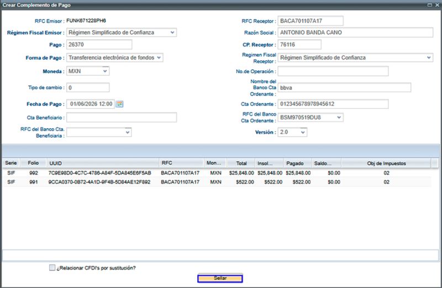Image resolution: width=442 pixels, height=288 pixels.
Task: Click the Fecha de Pago date field
Action: tap(91, 104)
